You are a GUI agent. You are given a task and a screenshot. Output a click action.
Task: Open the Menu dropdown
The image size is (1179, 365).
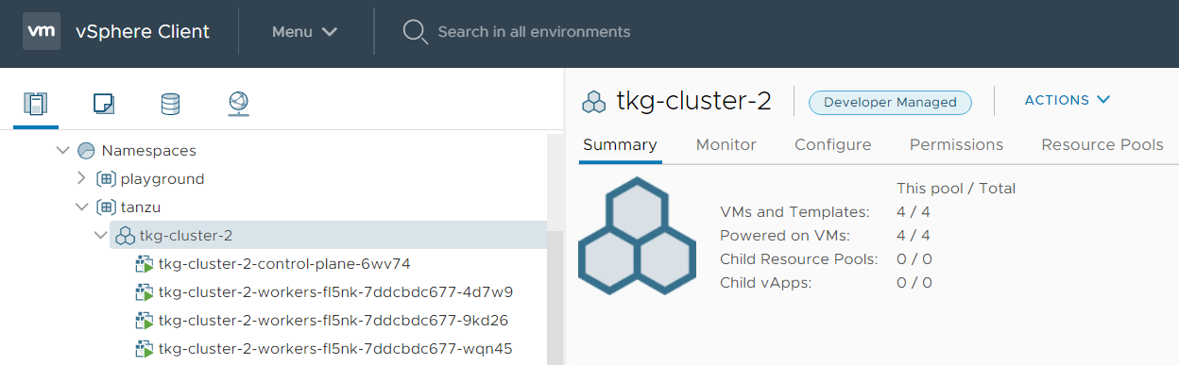[304, 32]
